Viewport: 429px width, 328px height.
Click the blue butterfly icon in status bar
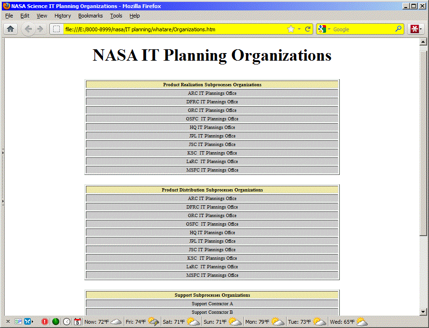[27, 321]
